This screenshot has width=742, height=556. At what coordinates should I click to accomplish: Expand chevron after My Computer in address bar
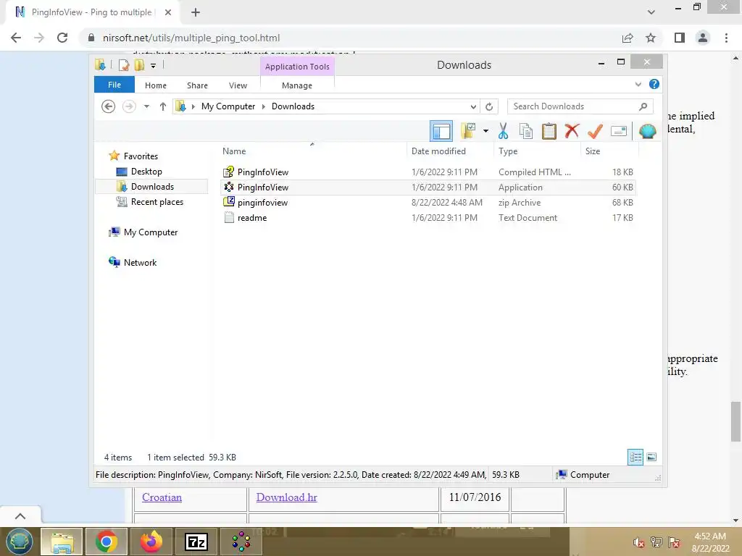click(264, 106)
